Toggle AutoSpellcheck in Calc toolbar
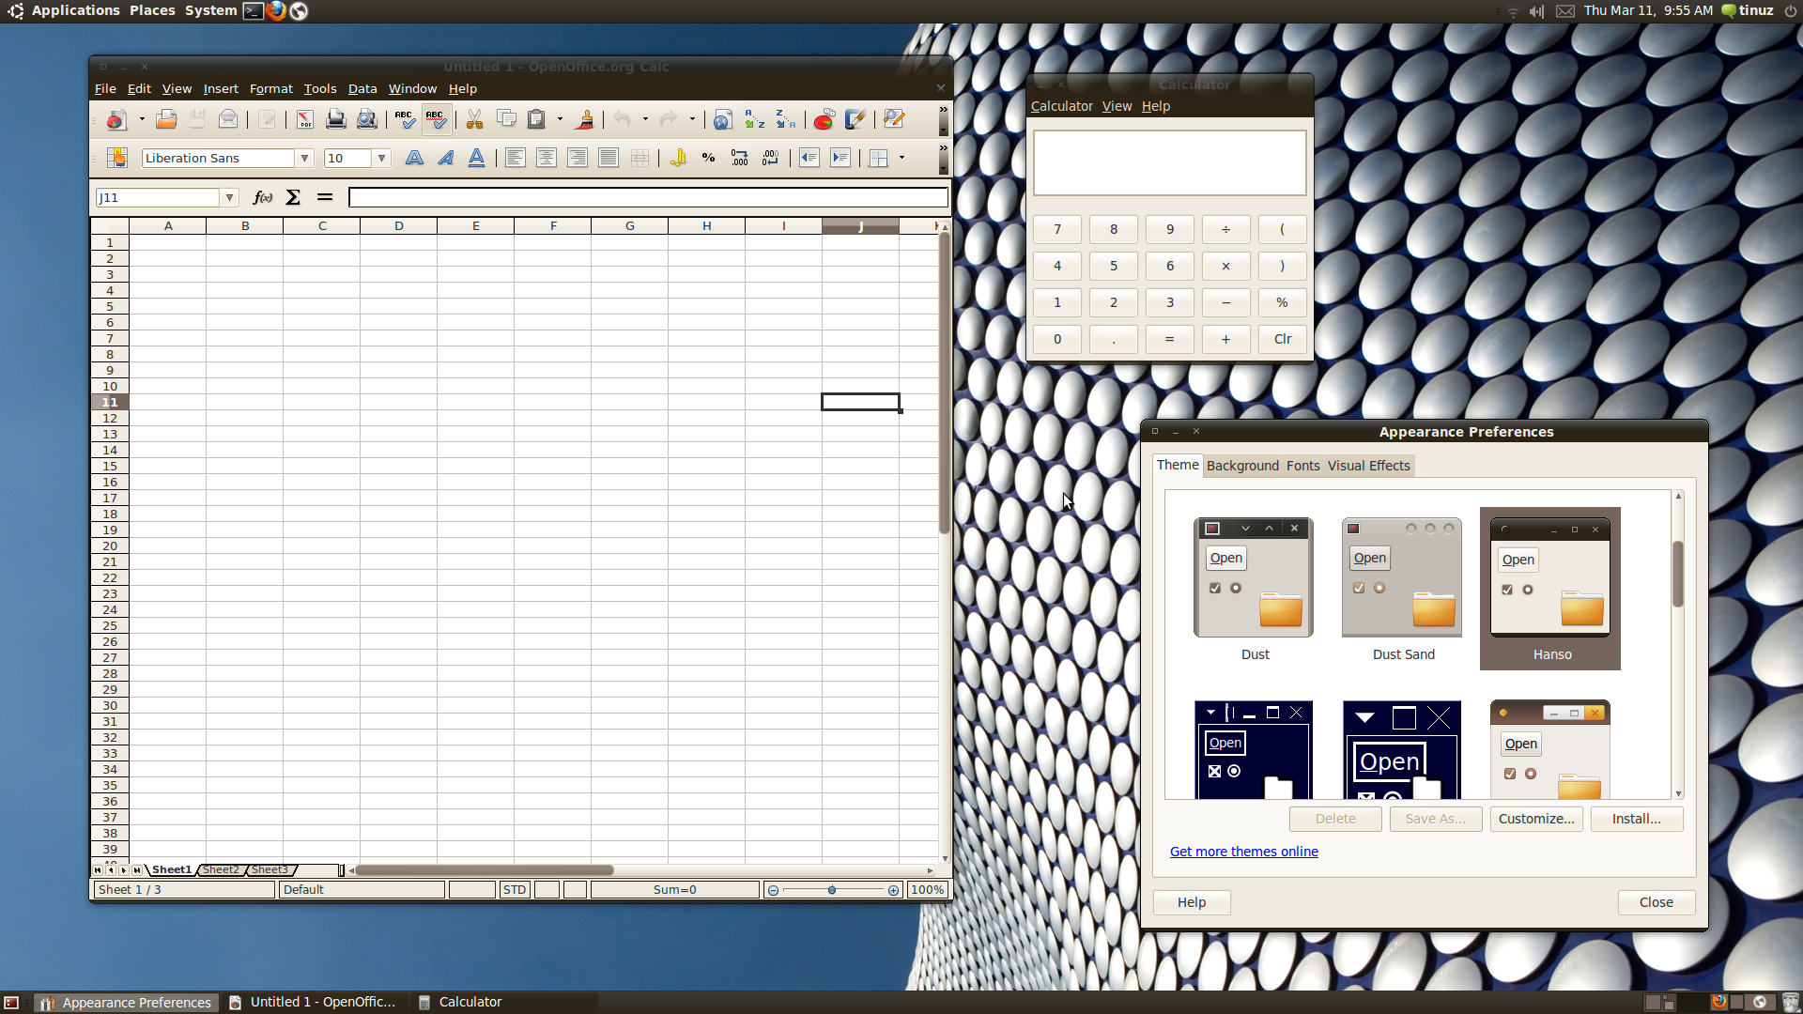The height and width of the screenshot is (1014, 1803). point(436,119)
